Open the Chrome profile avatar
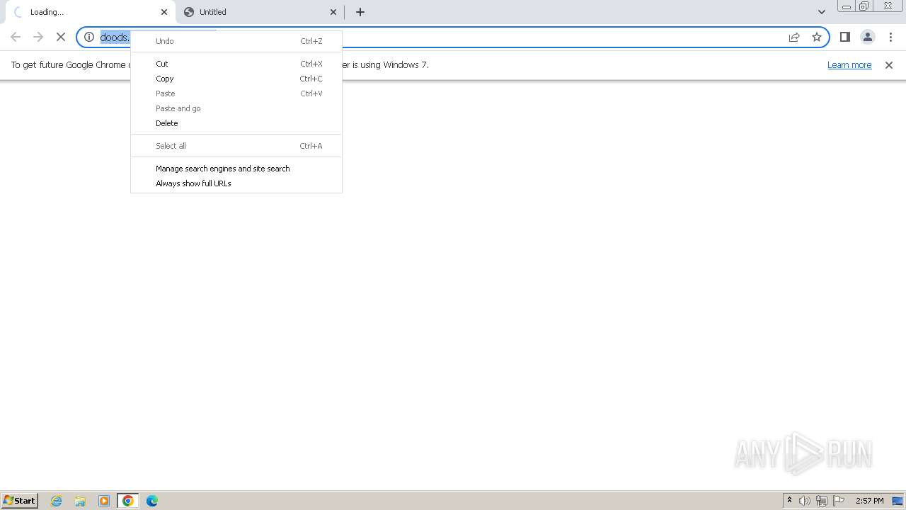 pos(868,37)
